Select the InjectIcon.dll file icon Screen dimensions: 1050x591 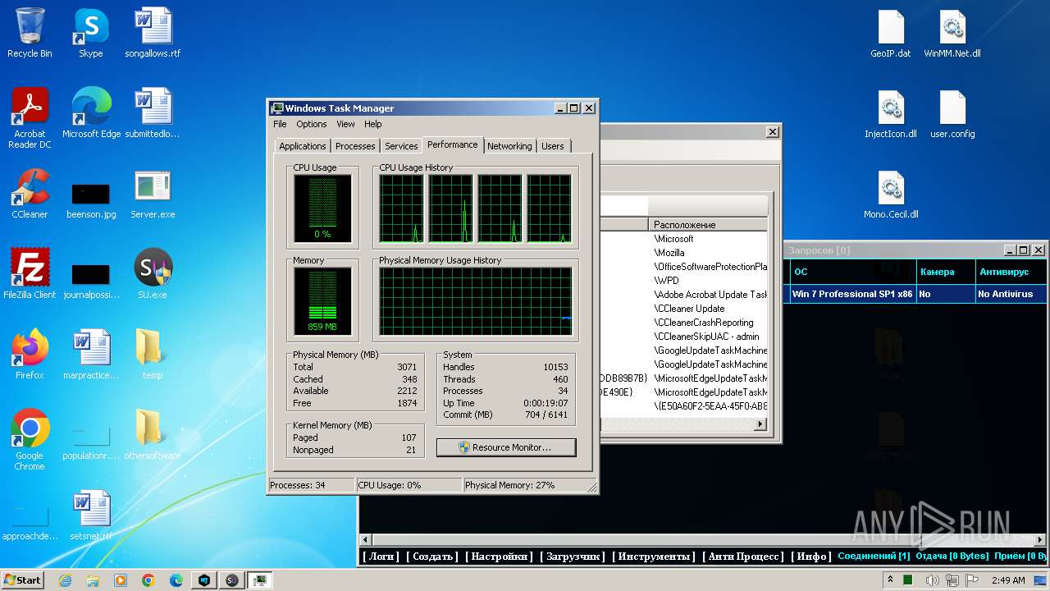[x=891, y=113]
